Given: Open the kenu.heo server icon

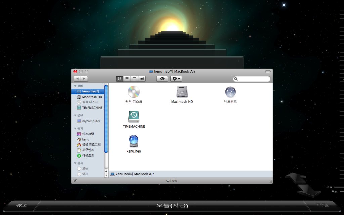Looking at the screenshot, I should point(134,141).
